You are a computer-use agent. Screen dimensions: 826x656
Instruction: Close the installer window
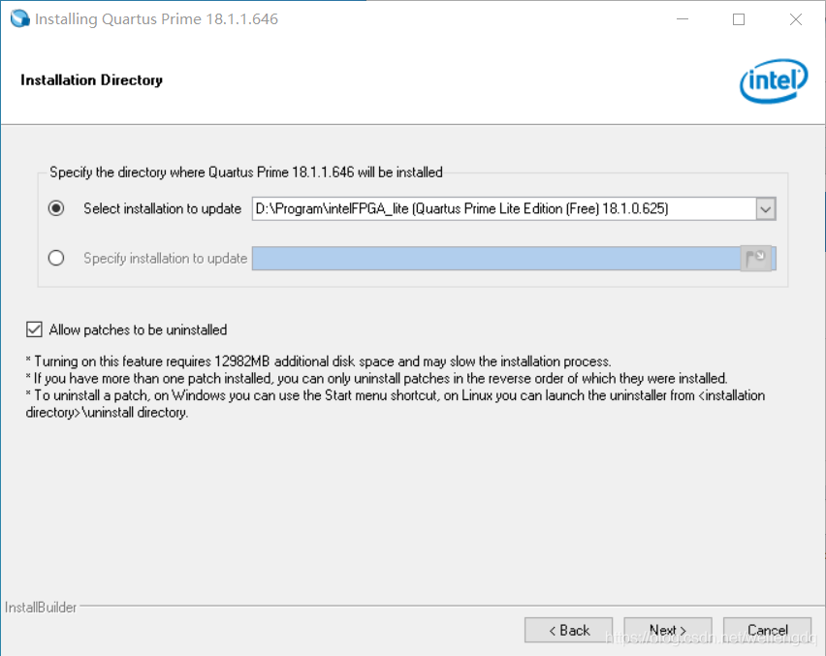[x=795, y=19]
